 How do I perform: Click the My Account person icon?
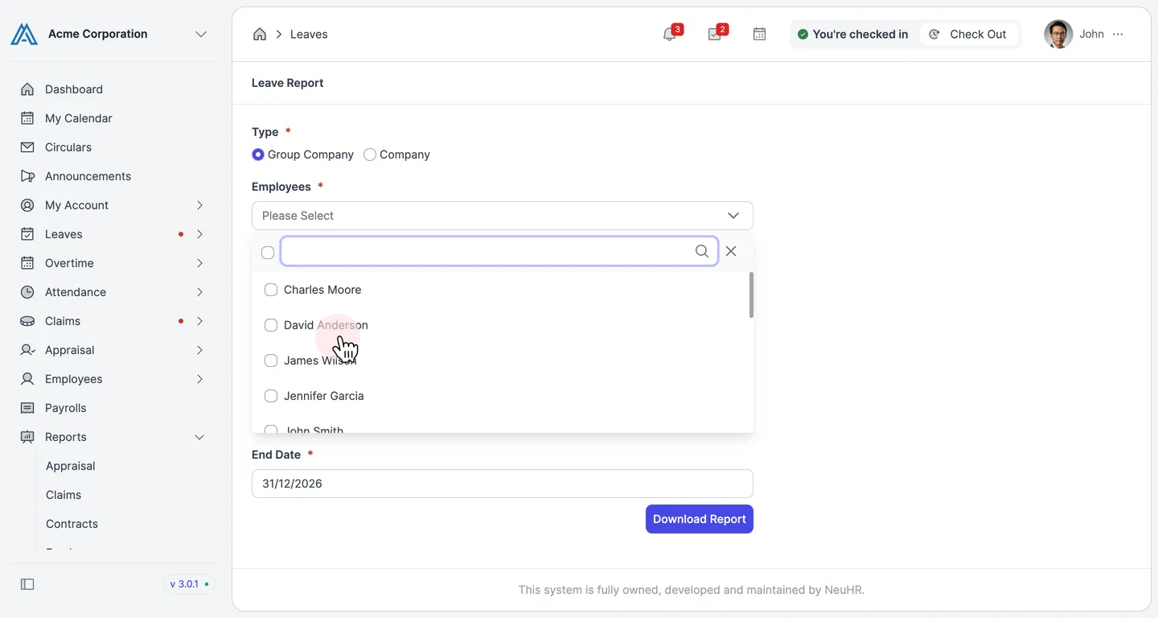click(27, 205)
